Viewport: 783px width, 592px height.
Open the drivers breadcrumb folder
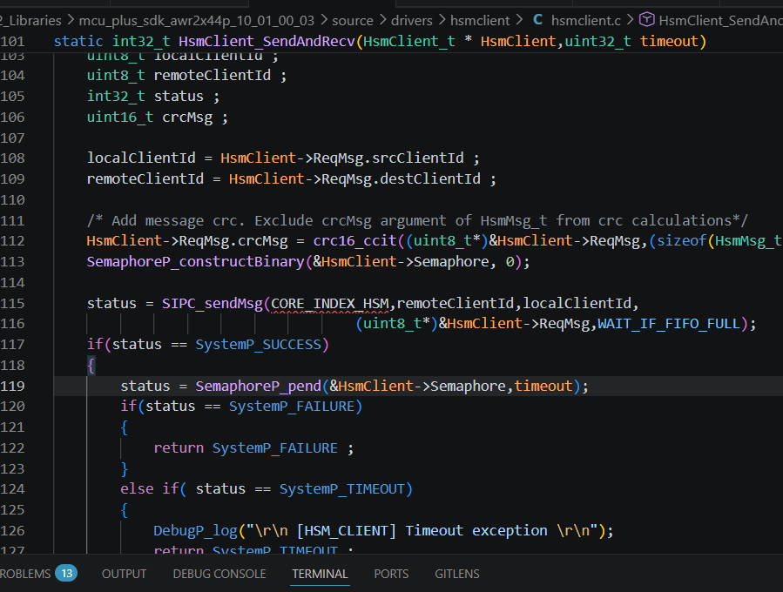click(411, 21)
